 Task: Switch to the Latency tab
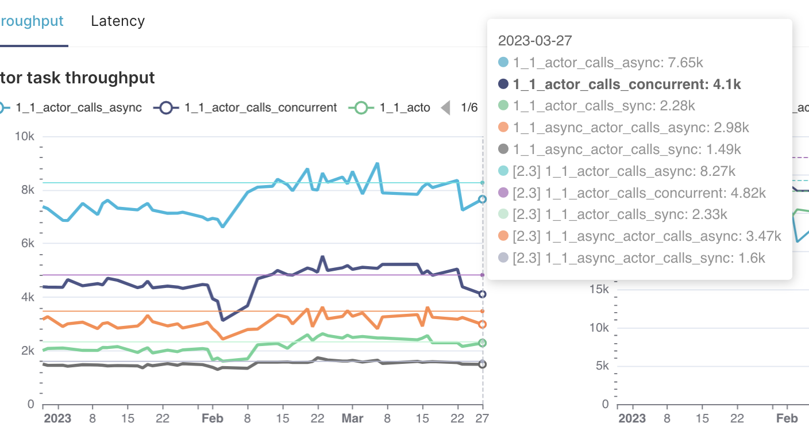click(117, 21)
